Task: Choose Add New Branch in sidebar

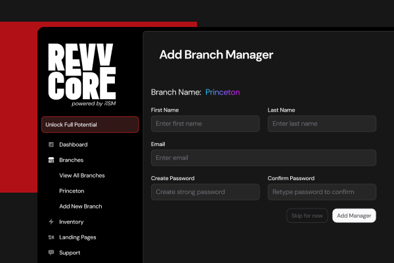Action: coord(80,206)
